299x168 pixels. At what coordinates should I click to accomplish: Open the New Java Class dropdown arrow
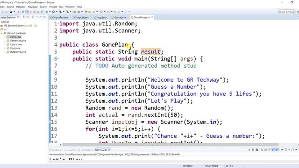[82, 12]
